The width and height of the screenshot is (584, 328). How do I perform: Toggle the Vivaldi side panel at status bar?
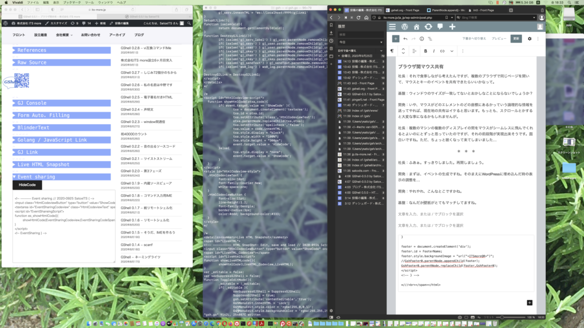[331, 317]
